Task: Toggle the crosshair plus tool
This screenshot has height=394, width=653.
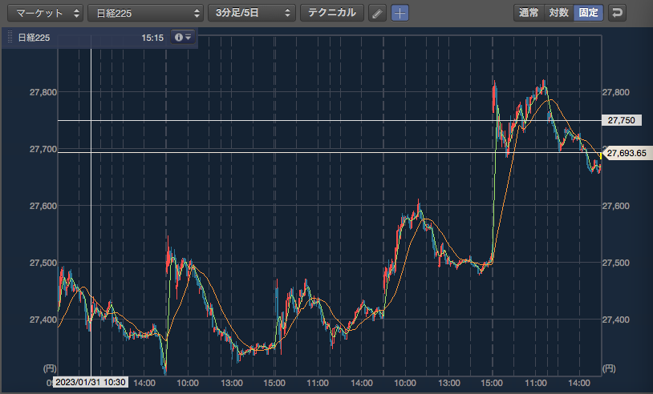Action: pos(400,13)
